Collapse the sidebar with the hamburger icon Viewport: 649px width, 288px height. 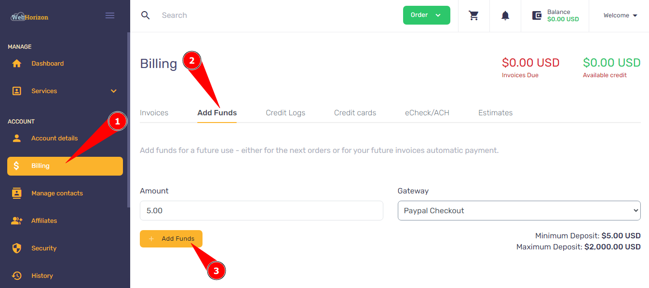110,15
